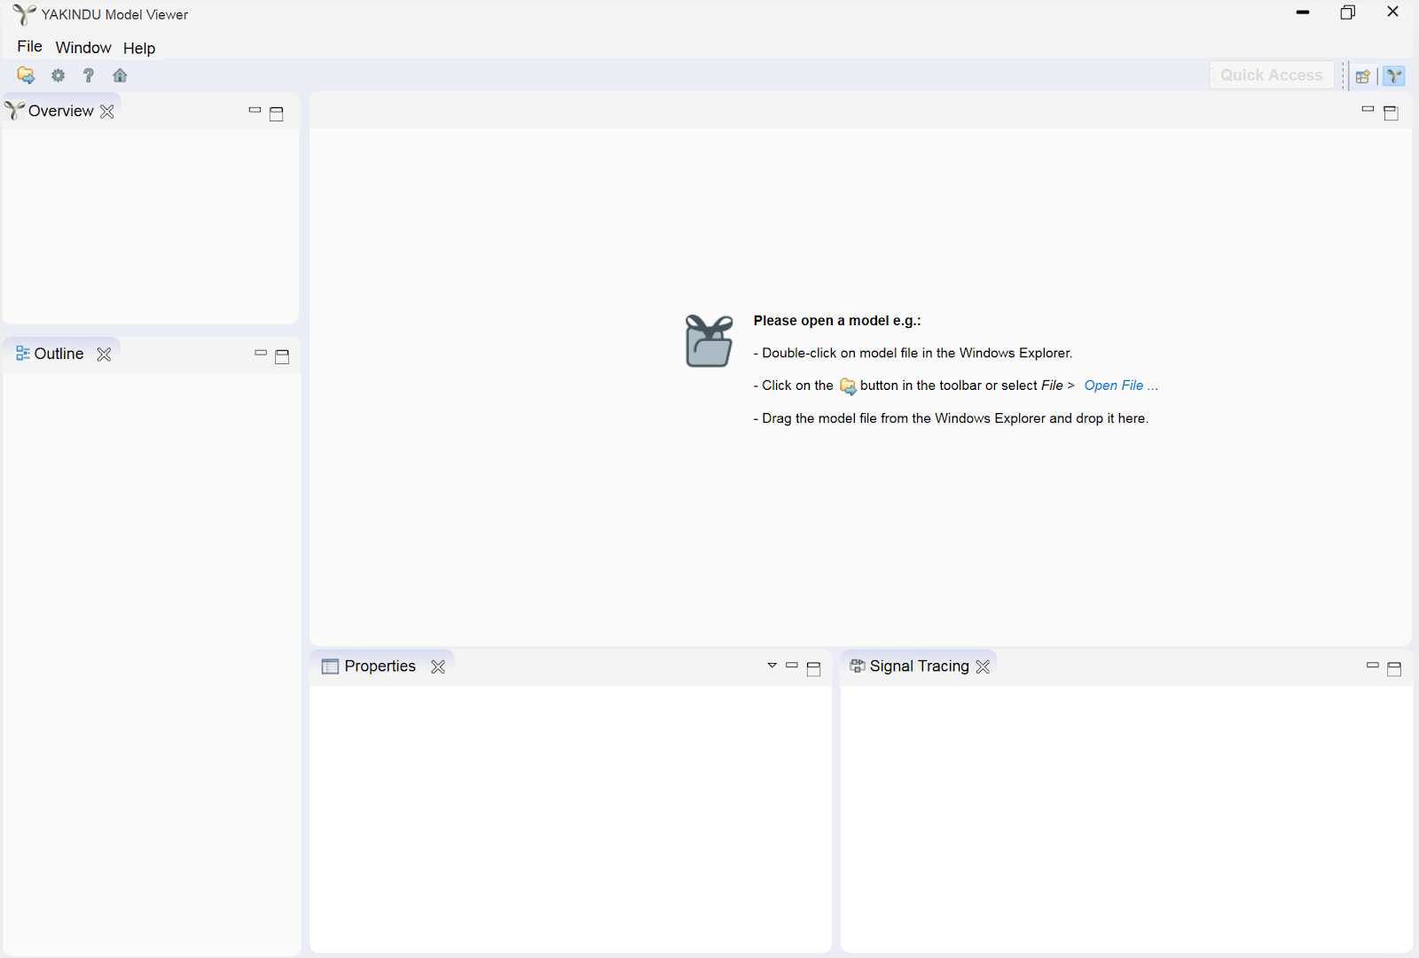
Task: Close the Overview view
Action: coord(107,112)
